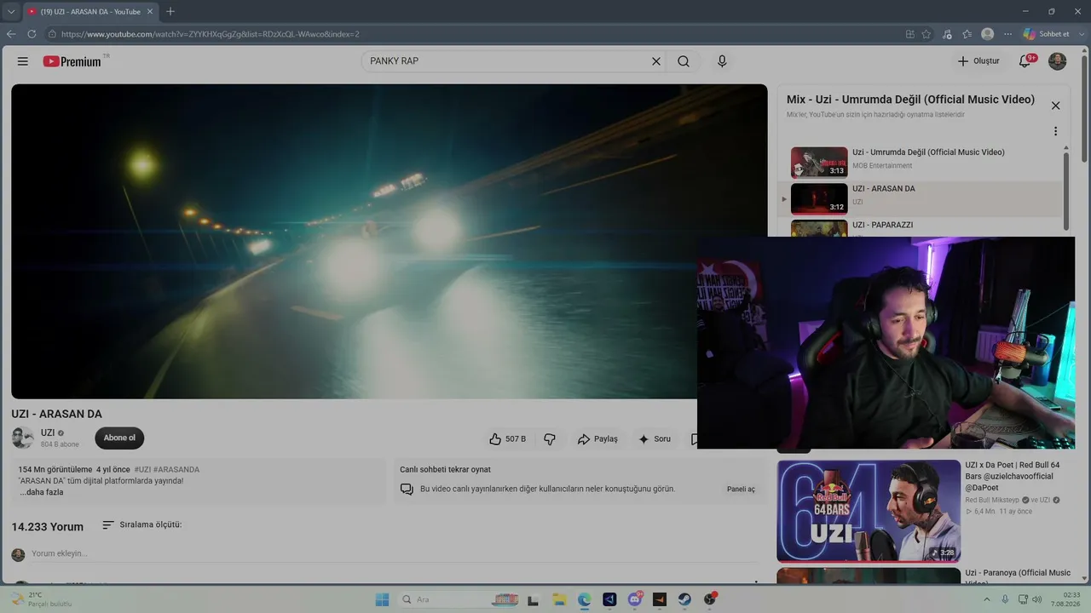Image resolution: width=1091 pixels, height=613 pixels.
Task: Play the main ARASAN DA video player
Action: [390, 241]
